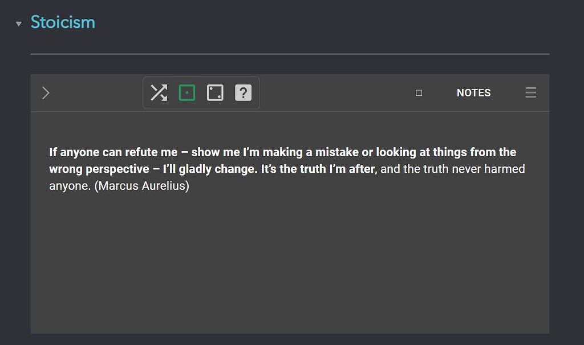Toggle the square indicator next to NOTES
The width and height of the screenshot is (584, 345).
coord(419,93)
